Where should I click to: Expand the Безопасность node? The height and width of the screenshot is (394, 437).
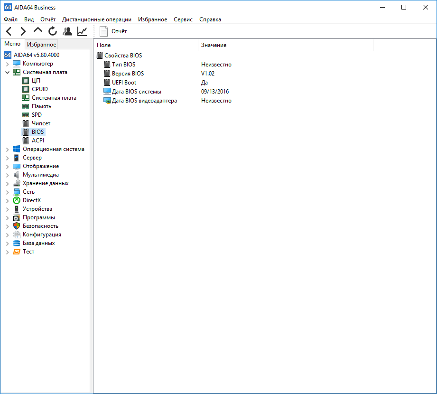click(x=7, y=226)
